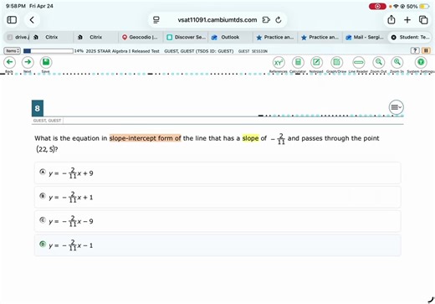
Task: Switch to the Outlook tab
Action: [x=230, y=37]
